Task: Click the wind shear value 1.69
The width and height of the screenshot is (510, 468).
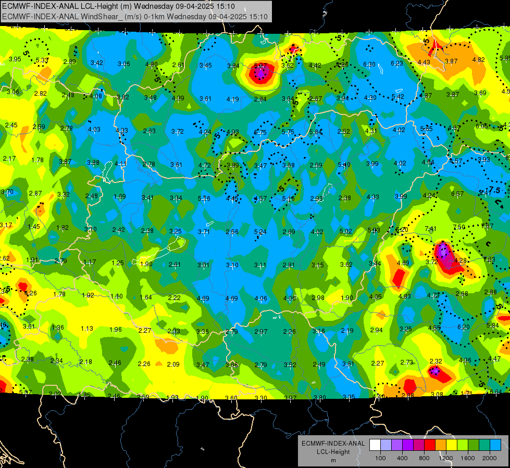Action: pos(120,196)
